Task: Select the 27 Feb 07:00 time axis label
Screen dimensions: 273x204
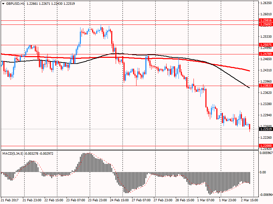Action: [x=141, y=200]
